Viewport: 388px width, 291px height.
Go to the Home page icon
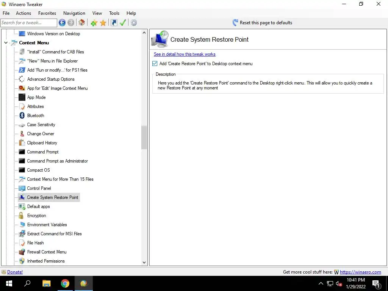point(82,22)
